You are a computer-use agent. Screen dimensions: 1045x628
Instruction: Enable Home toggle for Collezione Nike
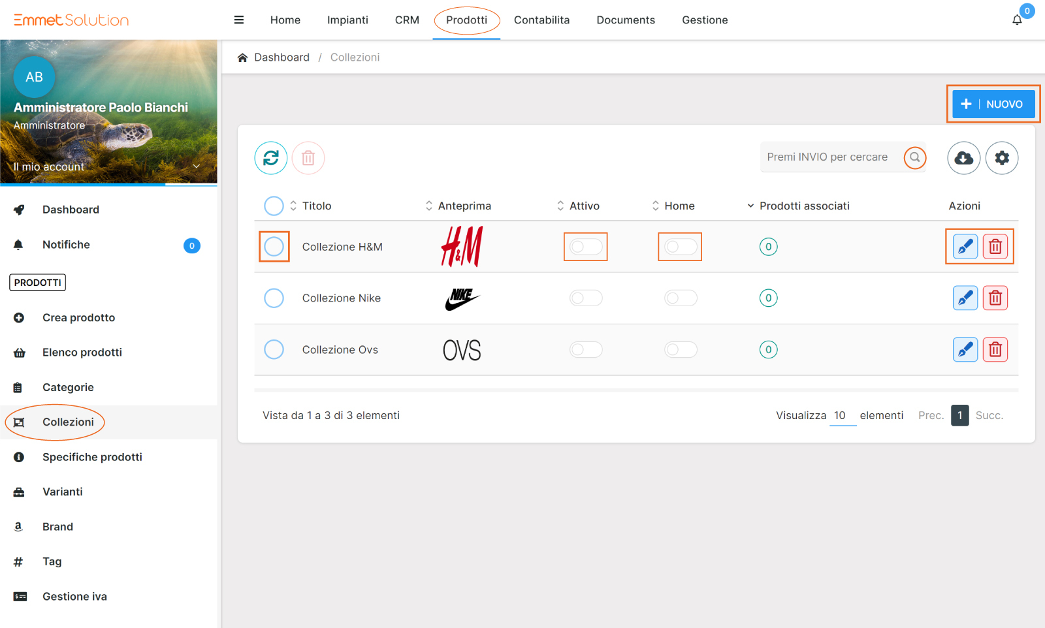(x=681, y=298)
